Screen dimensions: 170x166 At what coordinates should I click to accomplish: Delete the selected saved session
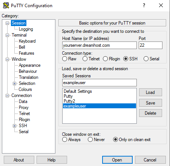click(x=150, y=113)
